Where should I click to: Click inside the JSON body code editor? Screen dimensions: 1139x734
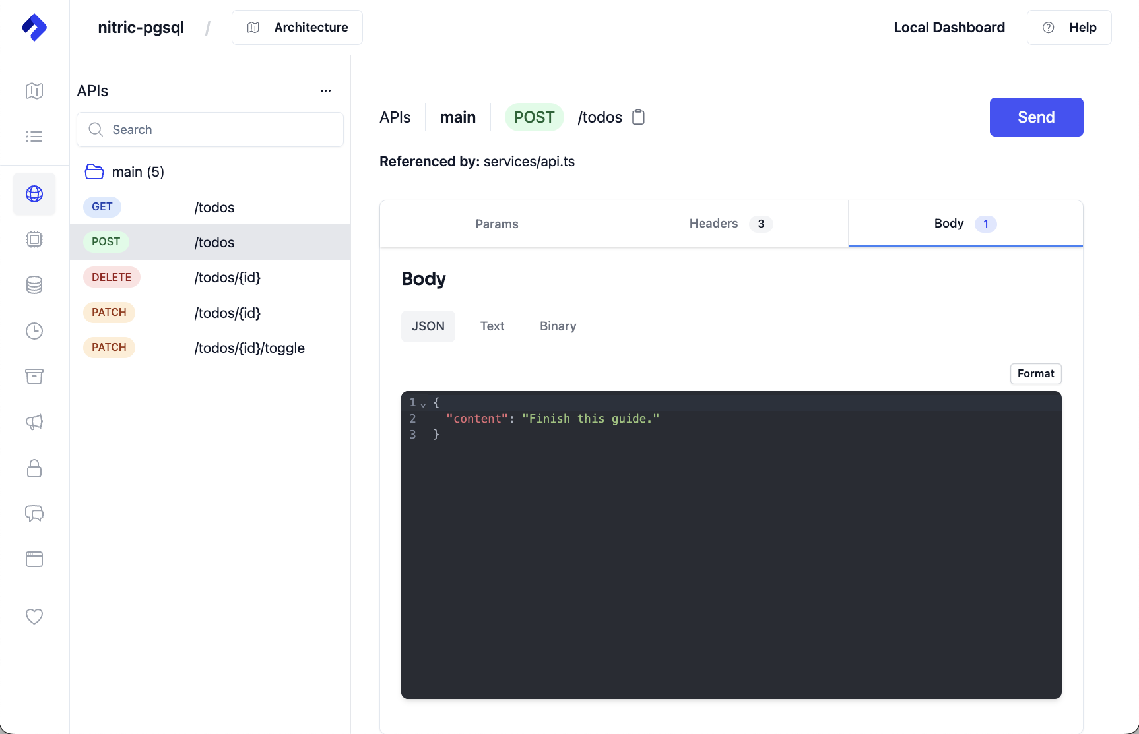(731, 545)
